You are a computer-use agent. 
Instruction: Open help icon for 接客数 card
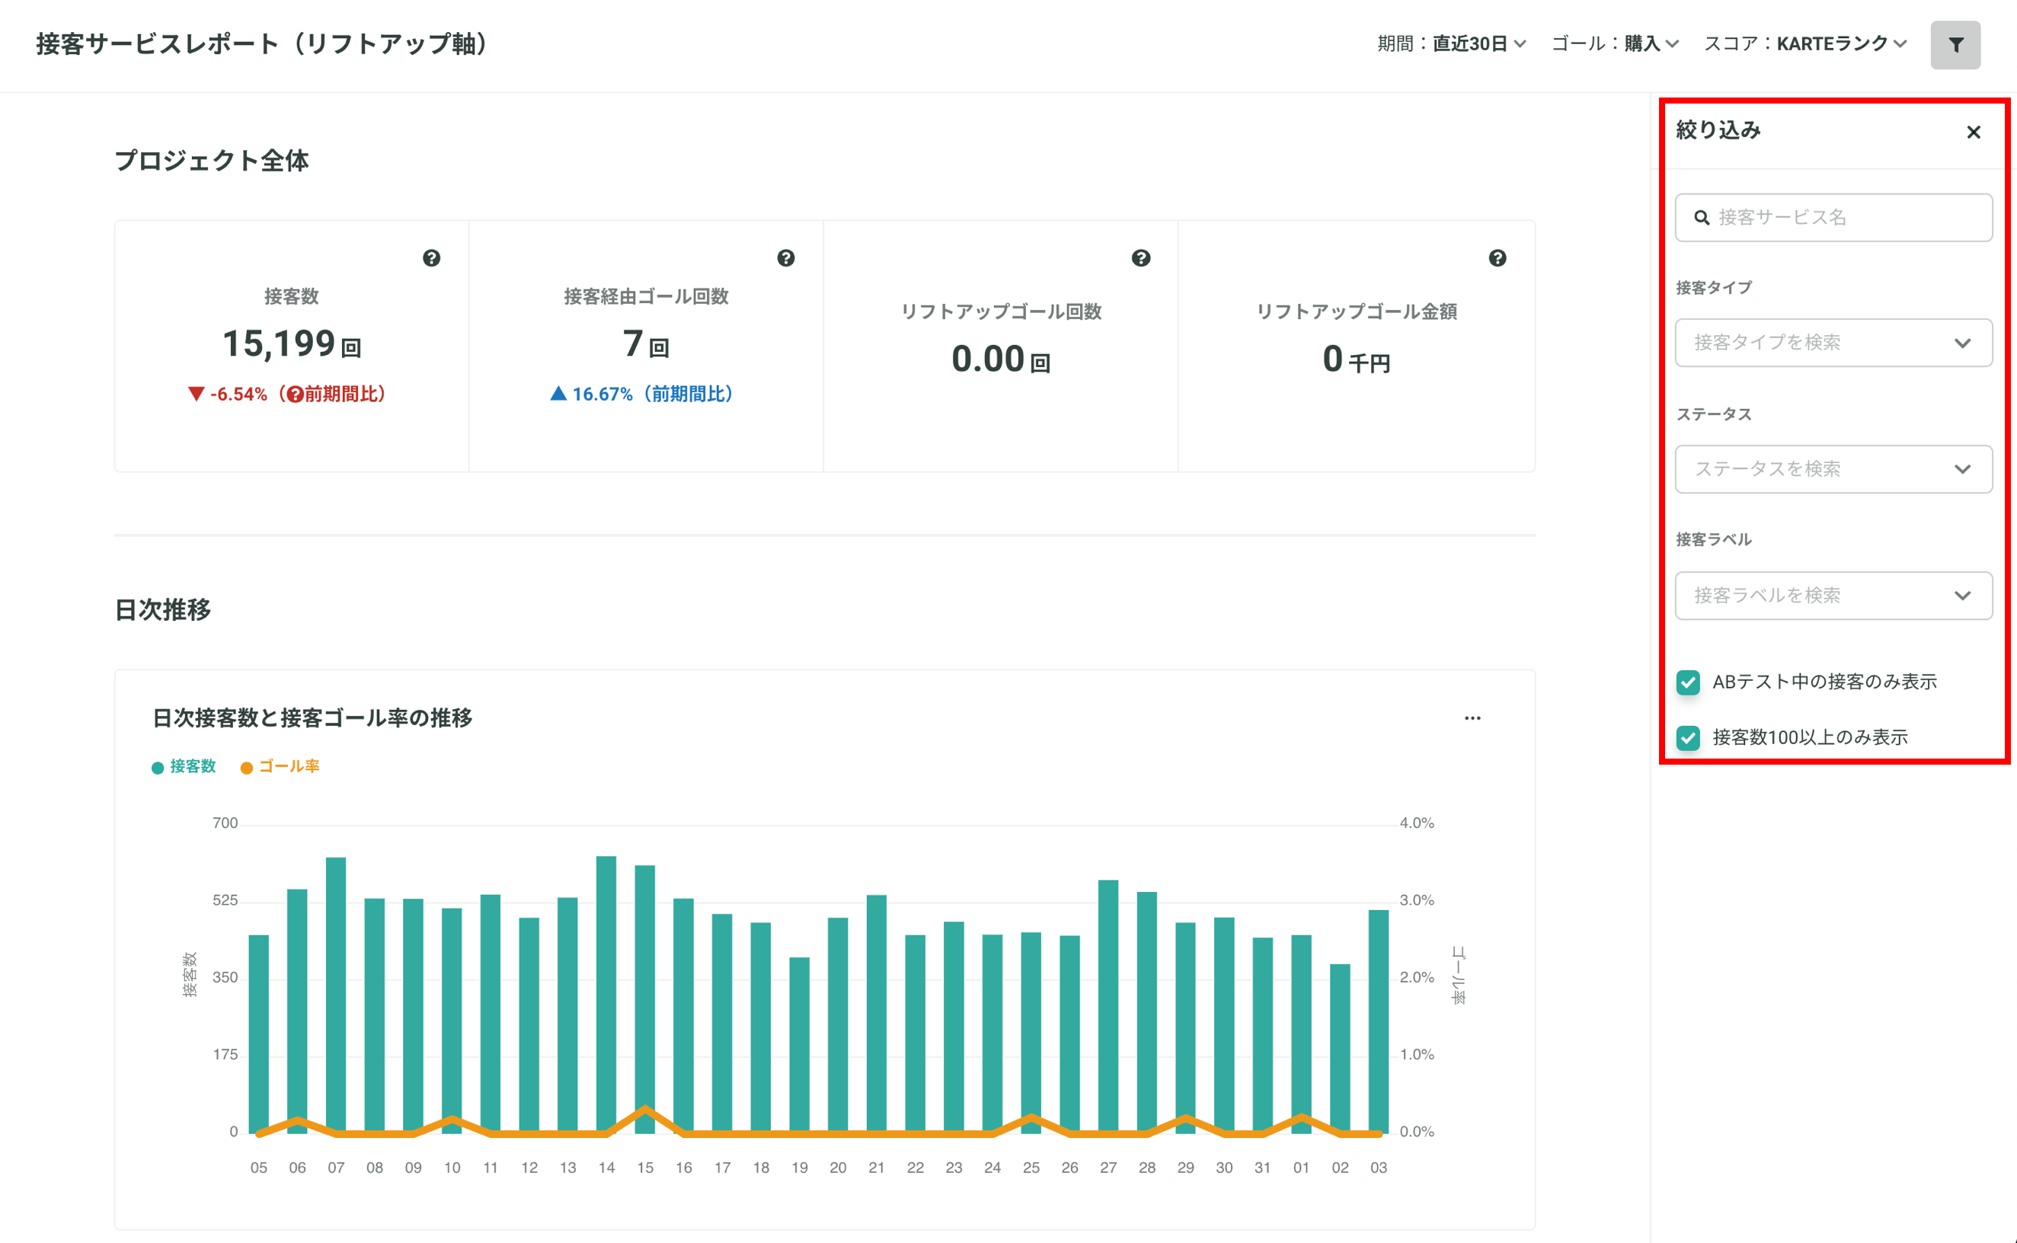click(x=430, y=258)
